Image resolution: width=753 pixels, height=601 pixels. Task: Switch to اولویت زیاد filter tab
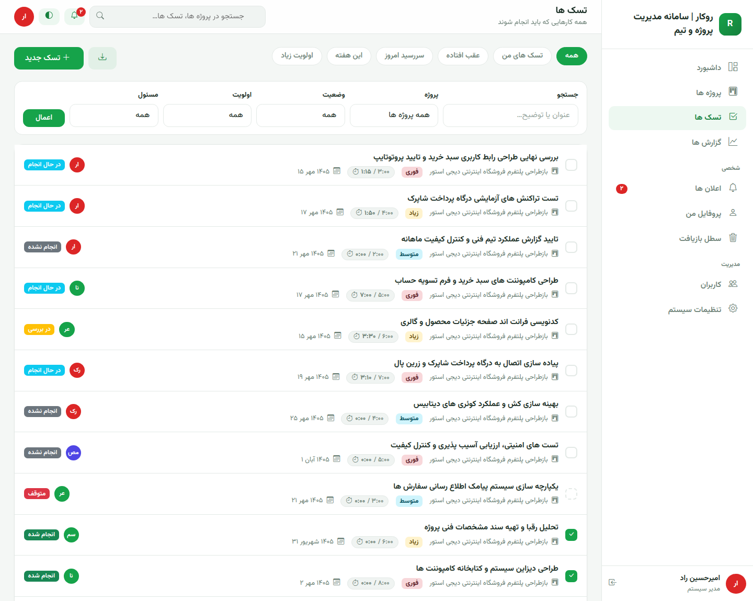tap(297, 56)
